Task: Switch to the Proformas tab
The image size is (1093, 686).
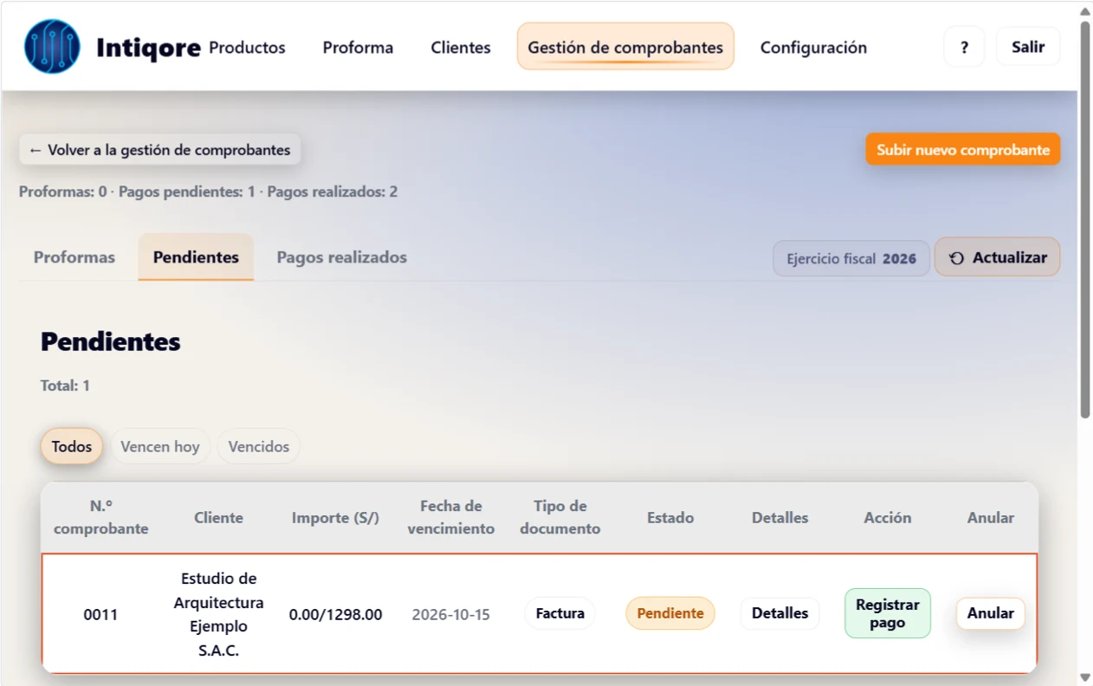Action: (x=74, y=257)
